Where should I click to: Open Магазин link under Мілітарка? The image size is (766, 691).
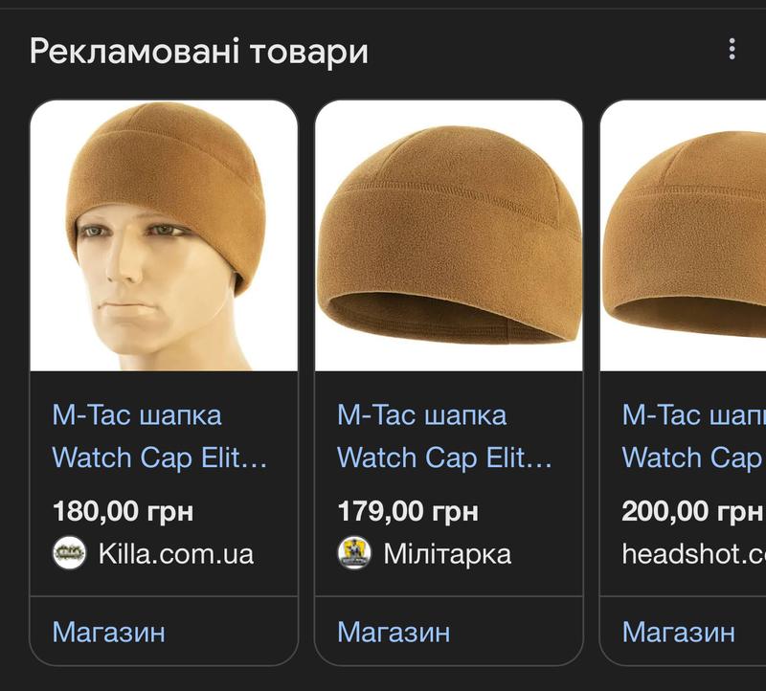point(394,632)
